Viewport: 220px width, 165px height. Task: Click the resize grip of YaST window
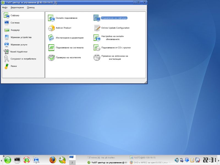tap(146, 82)
